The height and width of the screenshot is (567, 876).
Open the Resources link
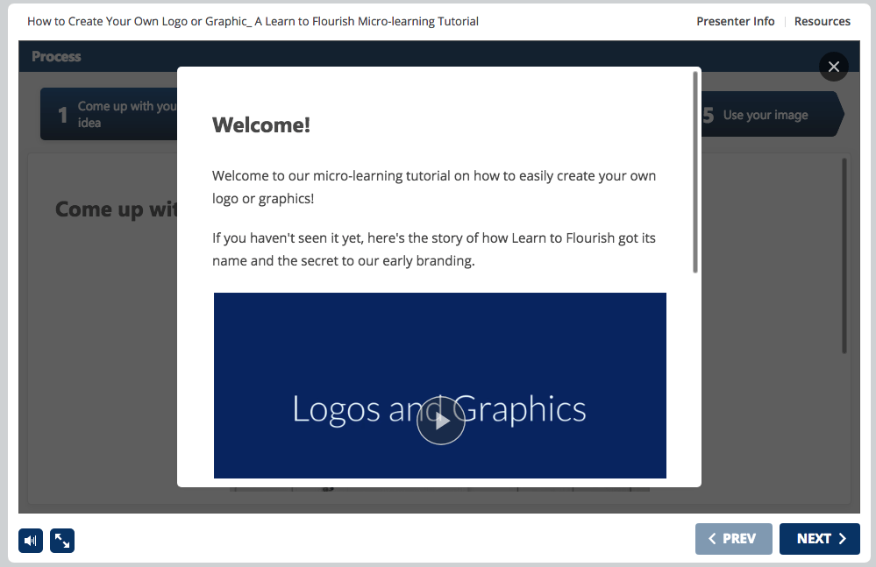pyautogui.click(x=822, y=21)
